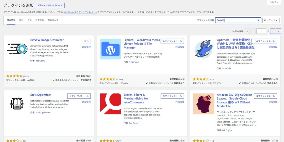
Task: Open 詳細情報 for Optimole
Action: coord(273,47)
